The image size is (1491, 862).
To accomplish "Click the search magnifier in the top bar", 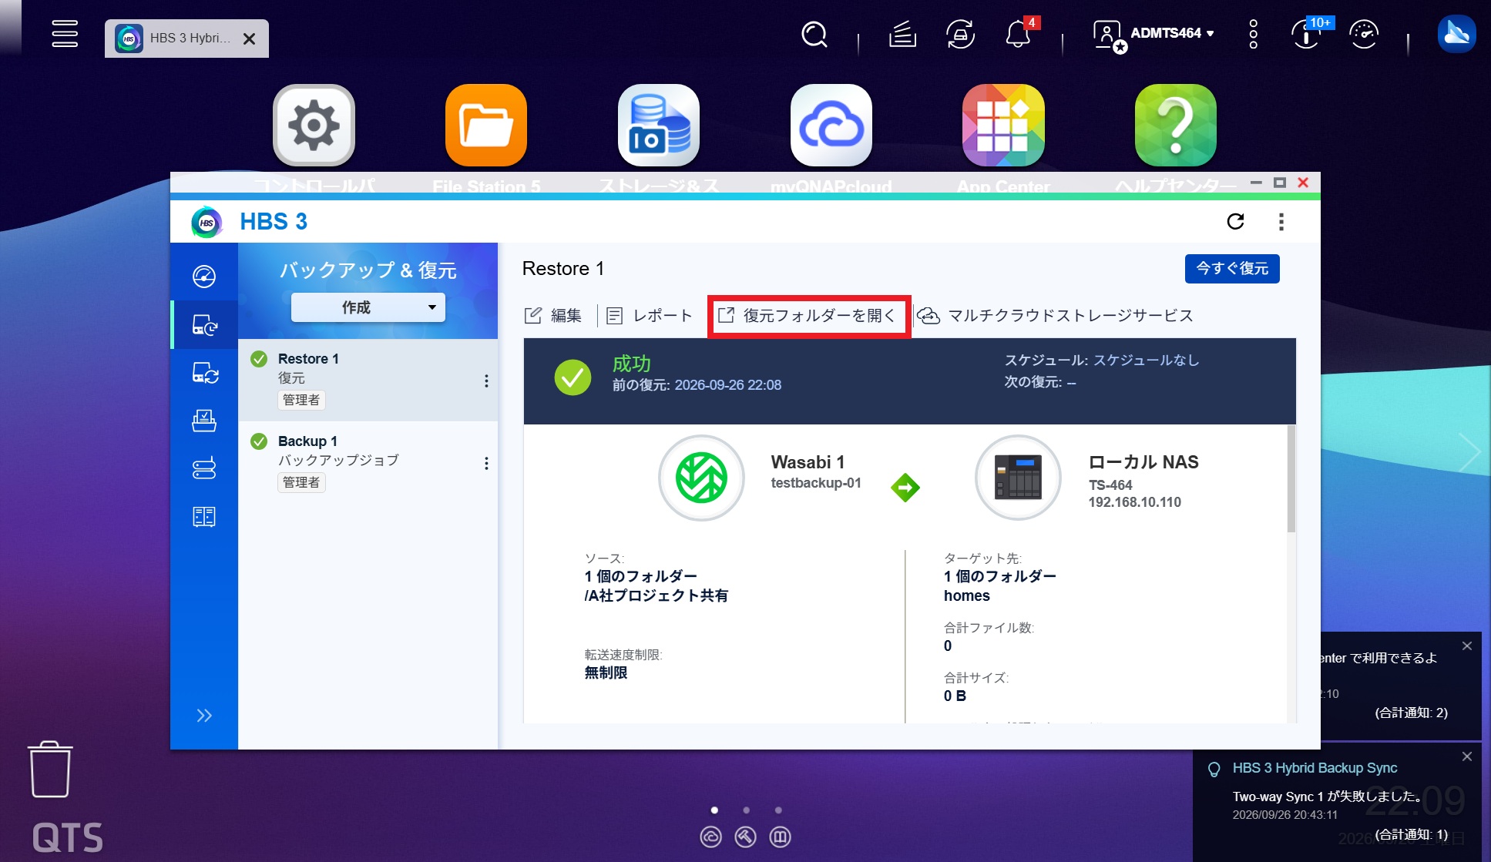I will click(x=814, y=35).
